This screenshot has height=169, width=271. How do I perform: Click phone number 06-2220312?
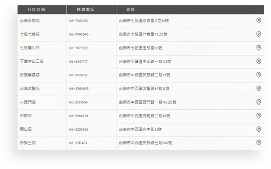coord(78,75)
